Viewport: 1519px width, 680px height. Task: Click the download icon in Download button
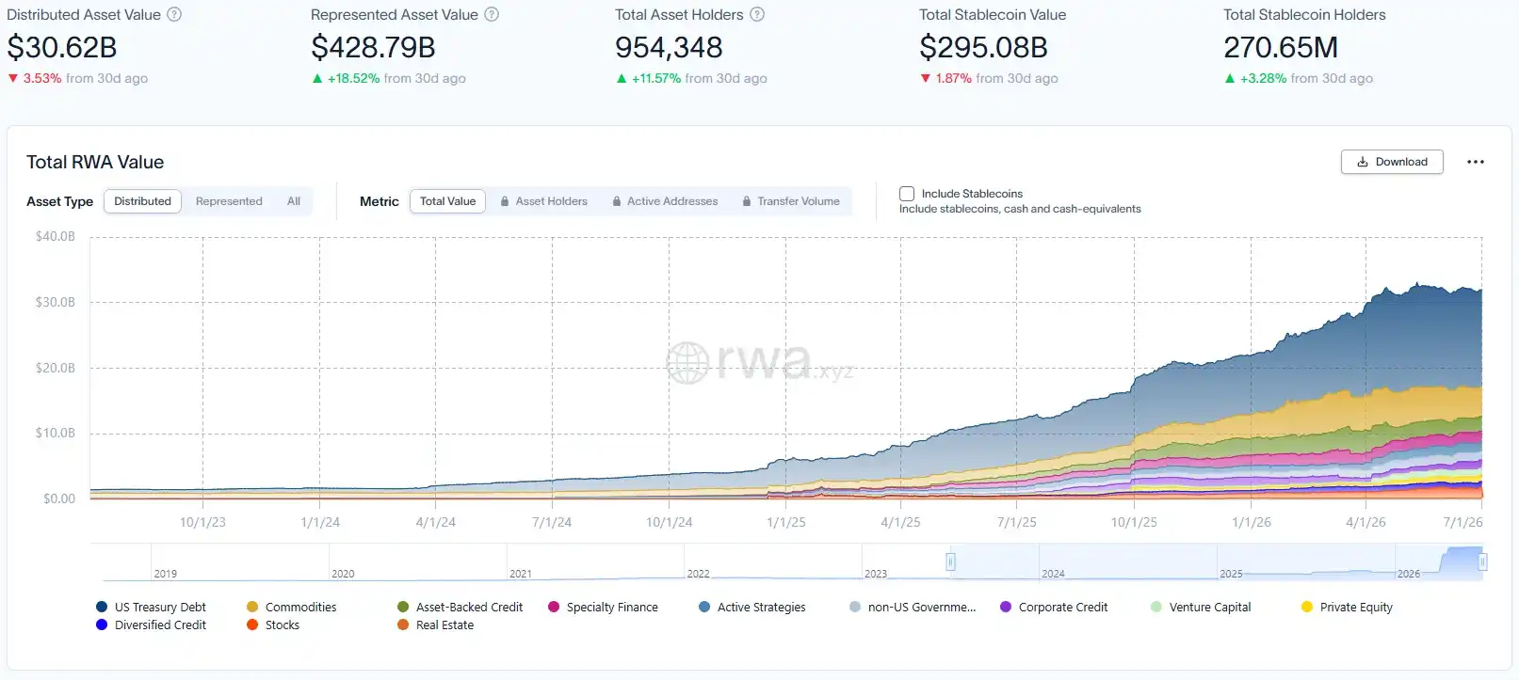click(x=1363, y=162)
